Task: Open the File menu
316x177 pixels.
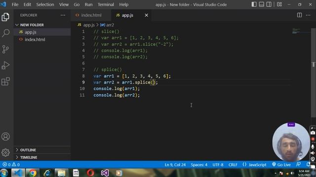Action: [15, 4]
